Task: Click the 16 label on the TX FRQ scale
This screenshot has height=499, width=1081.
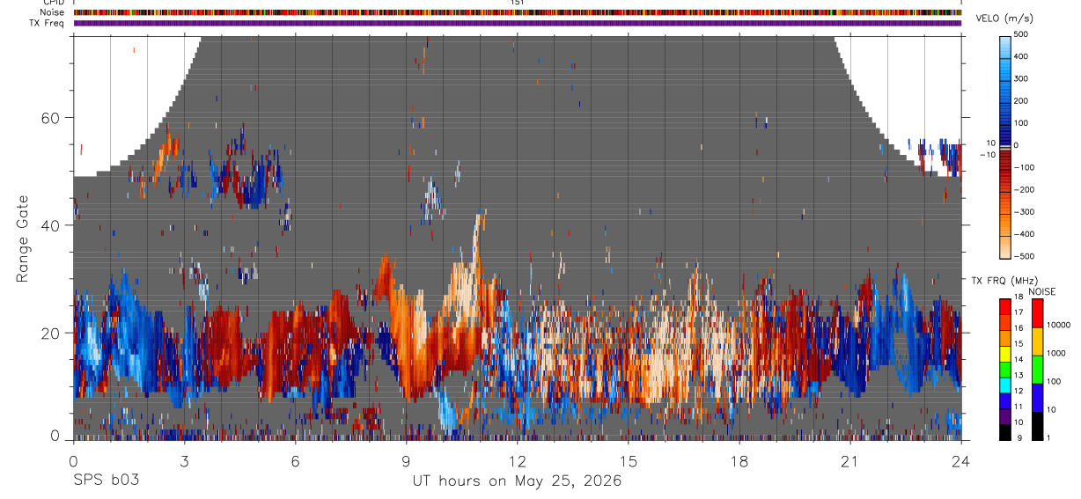Action: (1018, 328)
